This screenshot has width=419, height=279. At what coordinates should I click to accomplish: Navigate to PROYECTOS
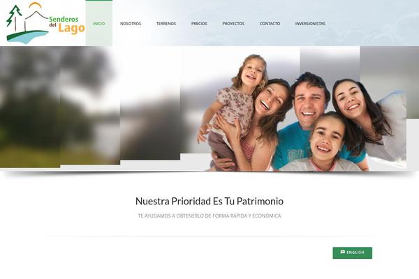click(233, 24)
